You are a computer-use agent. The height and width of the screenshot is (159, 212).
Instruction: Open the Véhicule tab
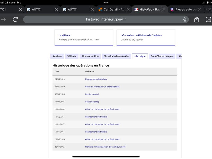[x=72, y=56]
